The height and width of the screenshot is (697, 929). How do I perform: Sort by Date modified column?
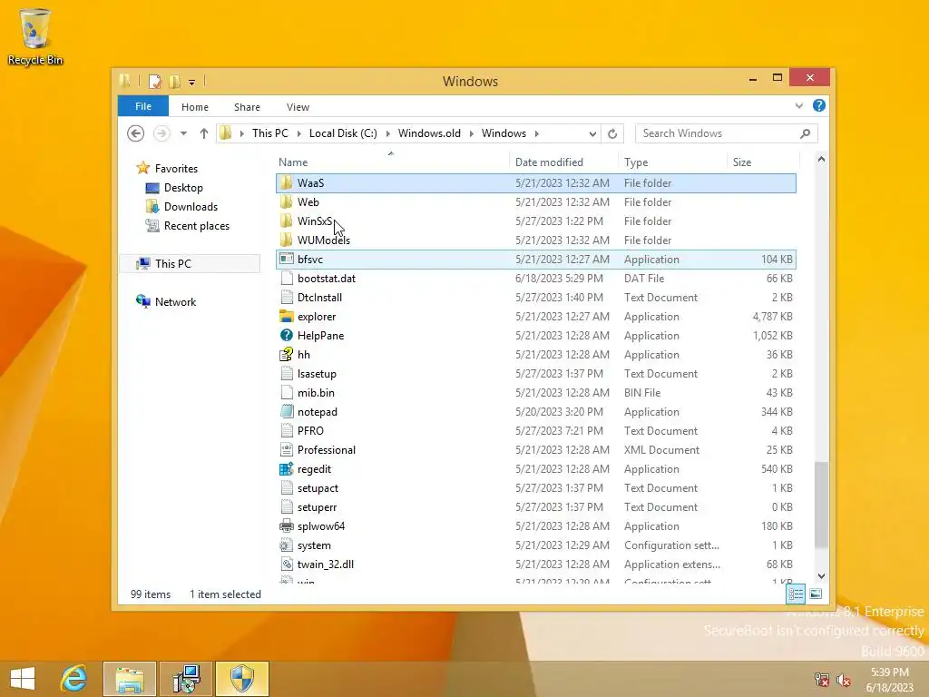coord(562,162)
